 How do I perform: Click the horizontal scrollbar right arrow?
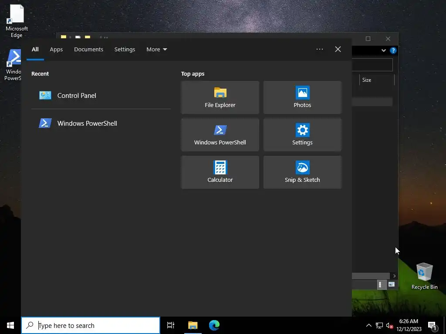394,276
